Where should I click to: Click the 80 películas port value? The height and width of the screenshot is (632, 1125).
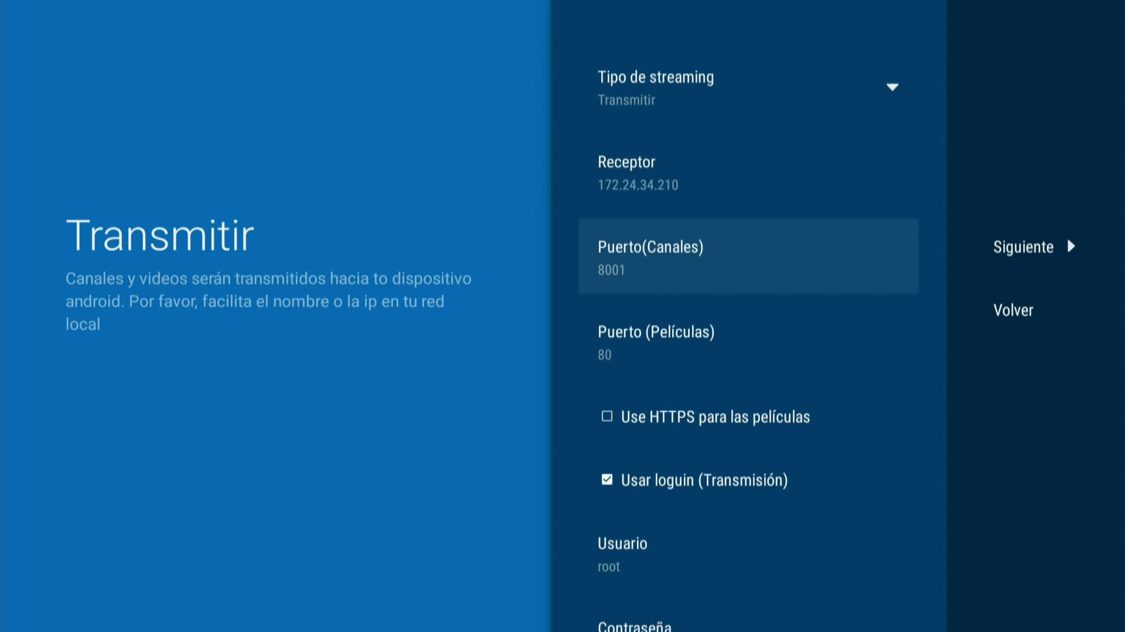click(x=604, y=355)
